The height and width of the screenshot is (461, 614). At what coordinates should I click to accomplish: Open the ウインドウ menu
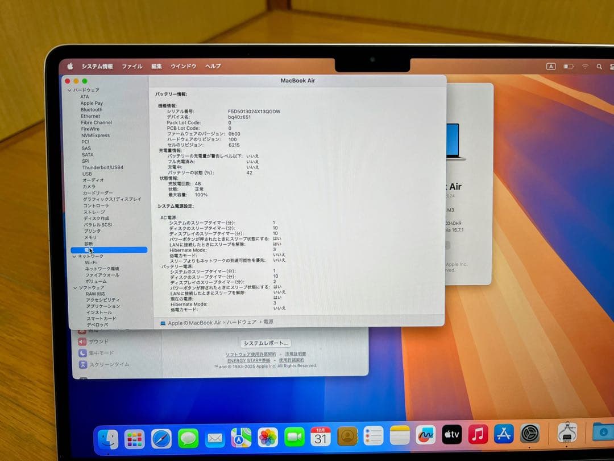183,67
